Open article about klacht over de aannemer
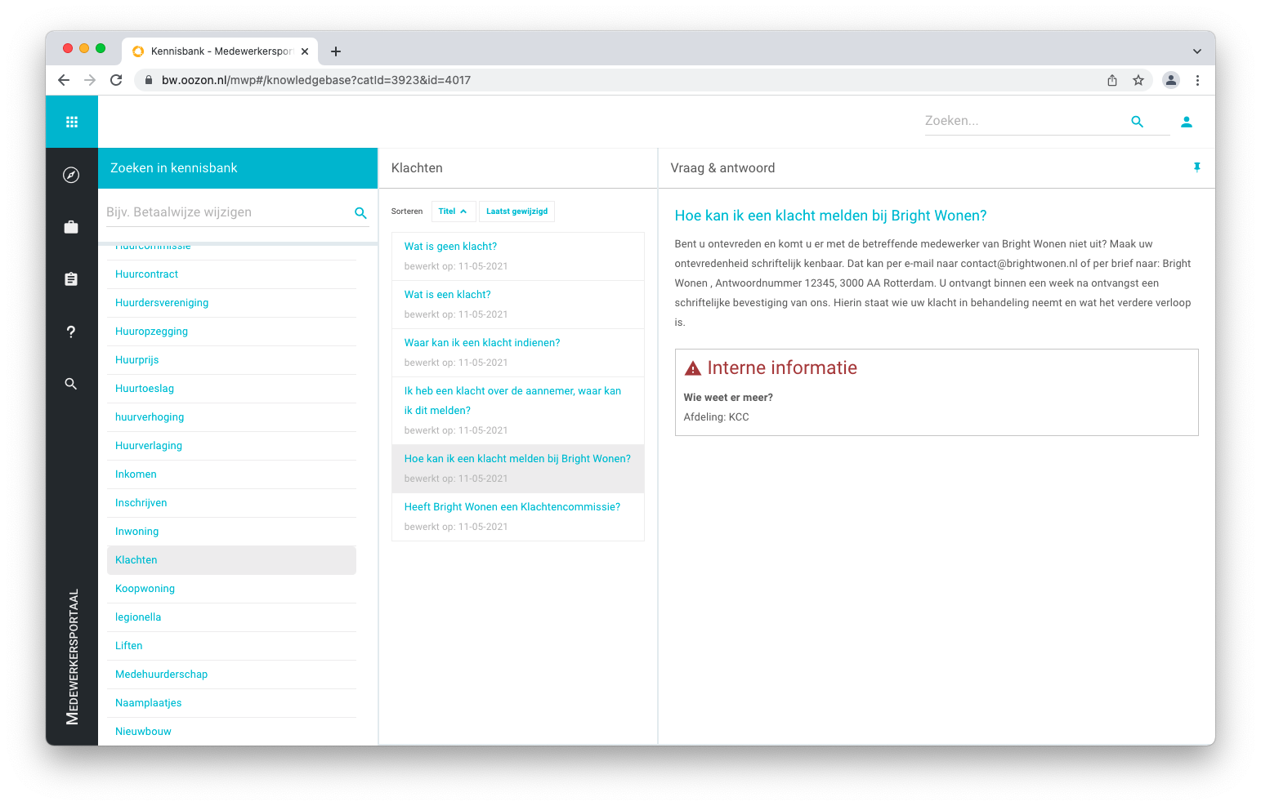Screen dimensions: 1261x806 click(518, 411)
